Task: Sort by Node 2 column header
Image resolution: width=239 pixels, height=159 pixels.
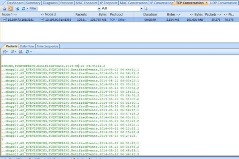Action: [57, 14]
